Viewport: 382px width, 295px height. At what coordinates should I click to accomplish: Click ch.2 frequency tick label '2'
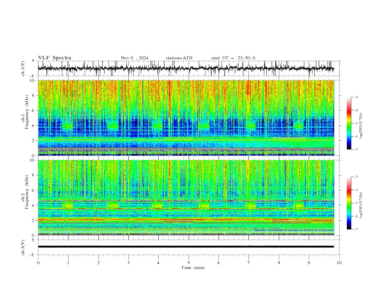pos(34,220)
